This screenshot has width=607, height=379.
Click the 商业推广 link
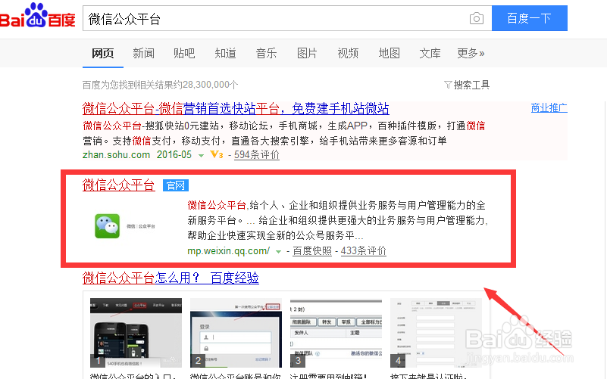[x=549, y=107]
